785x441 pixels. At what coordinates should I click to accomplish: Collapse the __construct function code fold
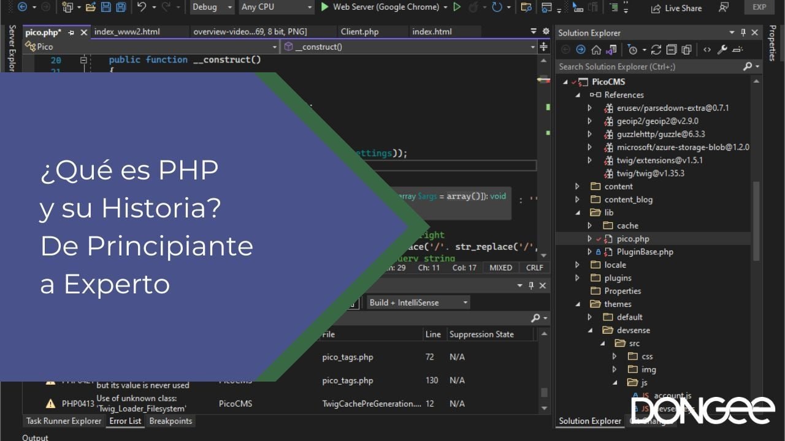(83, 60)
